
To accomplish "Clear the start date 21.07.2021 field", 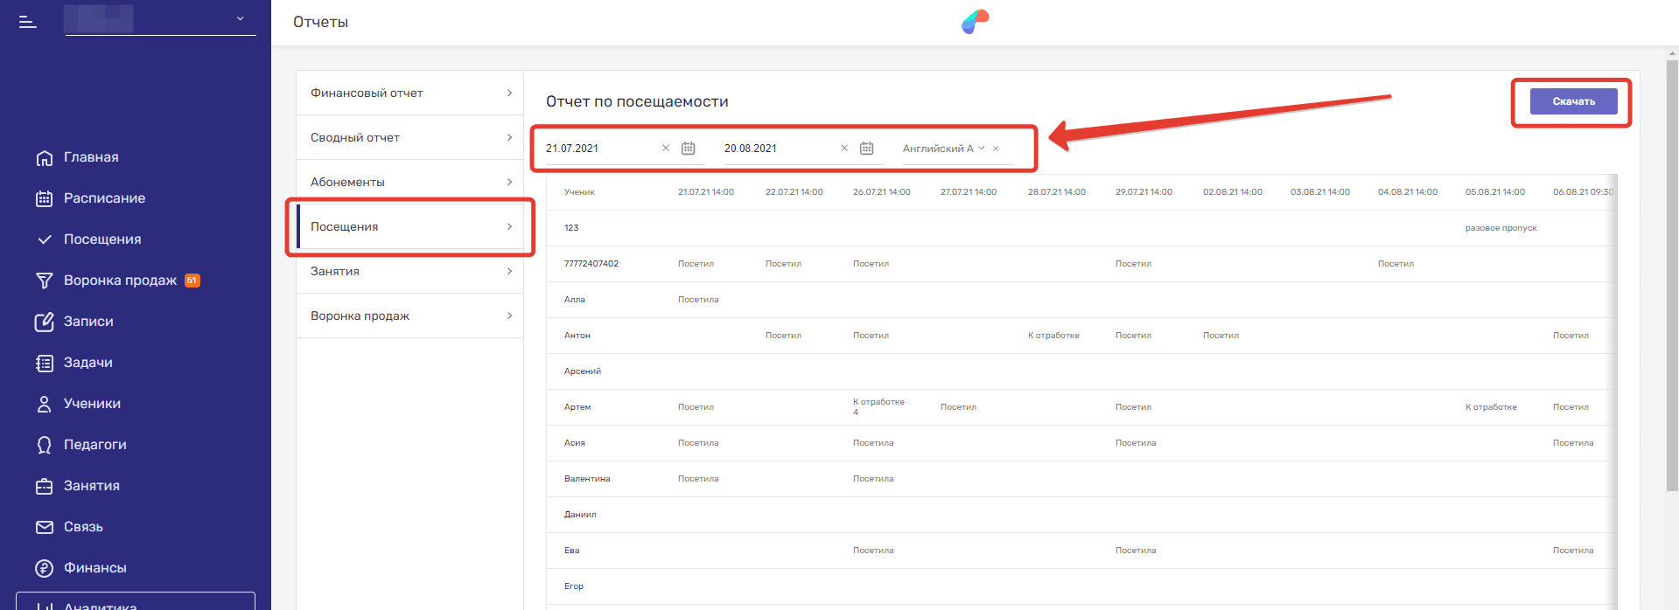I will point(666,149).
